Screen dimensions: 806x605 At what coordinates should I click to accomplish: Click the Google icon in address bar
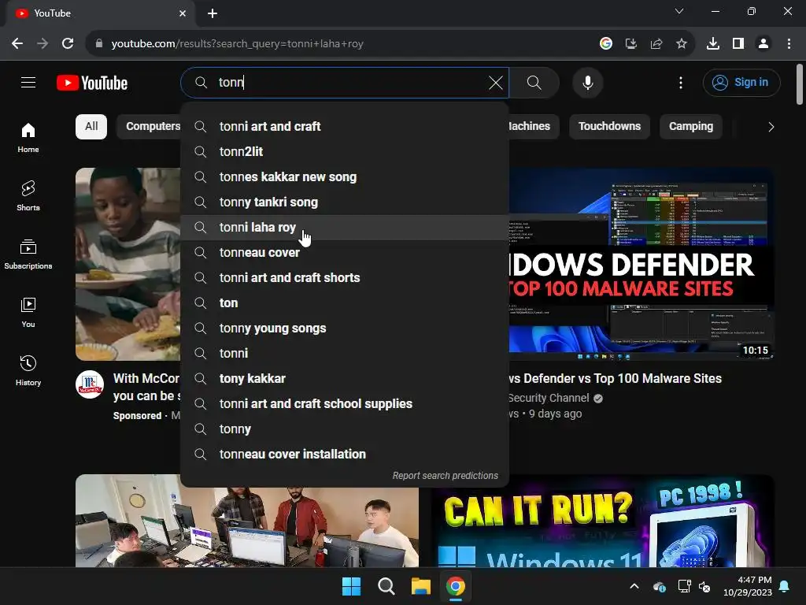coord(606,44)
